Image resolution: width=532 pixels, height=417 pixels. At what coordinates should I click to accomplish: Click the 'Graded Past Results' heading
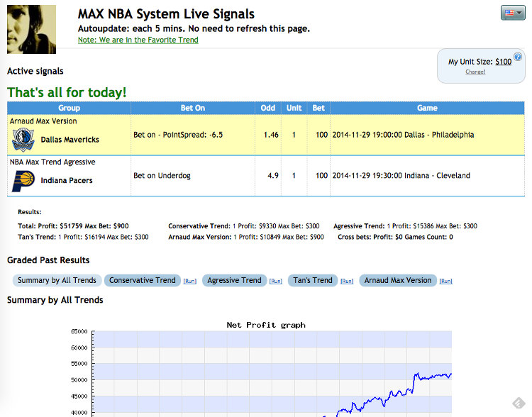(x=48, y=260)
